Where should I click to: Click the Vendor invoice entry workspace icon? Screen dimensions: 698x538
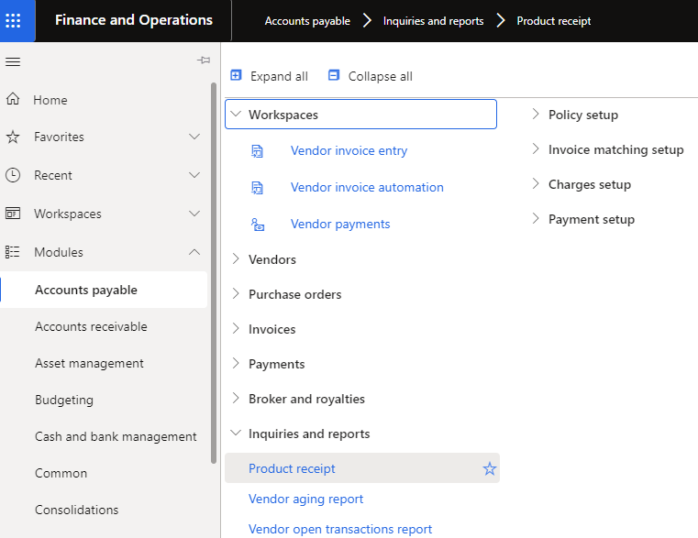pyautogui.click(x=258, y=151)
